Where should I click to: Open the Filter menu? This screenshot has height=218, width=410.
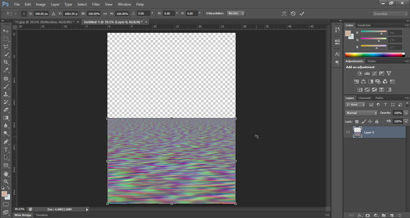tap(96, 4)
